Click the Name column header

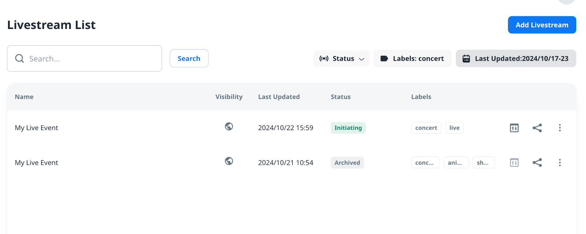pos(24,97)
